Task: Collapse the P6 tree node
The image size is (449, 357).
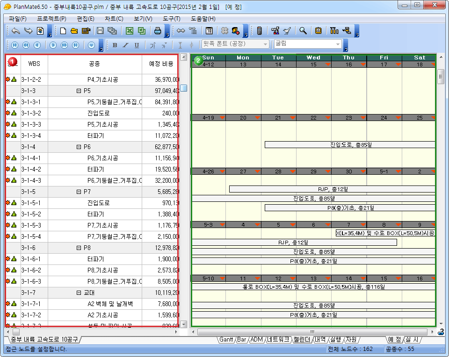Action: click(x=79, y=147)
